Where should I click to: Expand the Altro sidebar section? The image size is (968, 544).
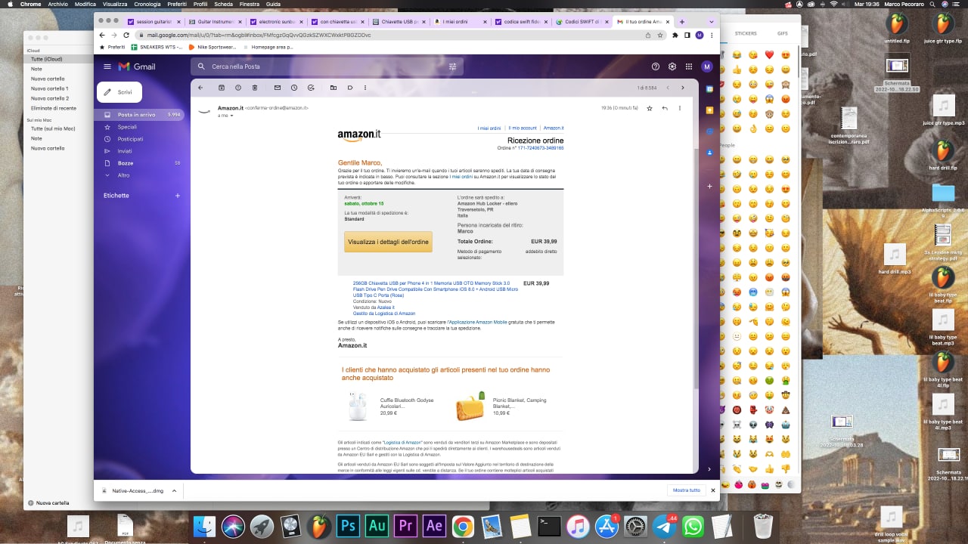coord(123,175)
